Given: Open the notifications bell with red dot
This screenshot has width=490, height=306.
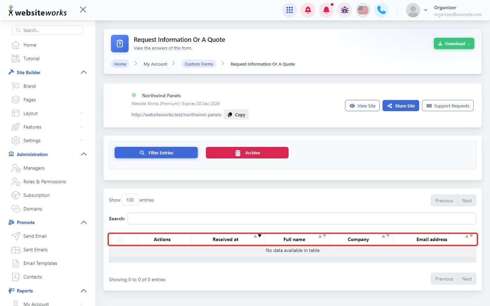Looking at the screenshot, I should [326, 10].
